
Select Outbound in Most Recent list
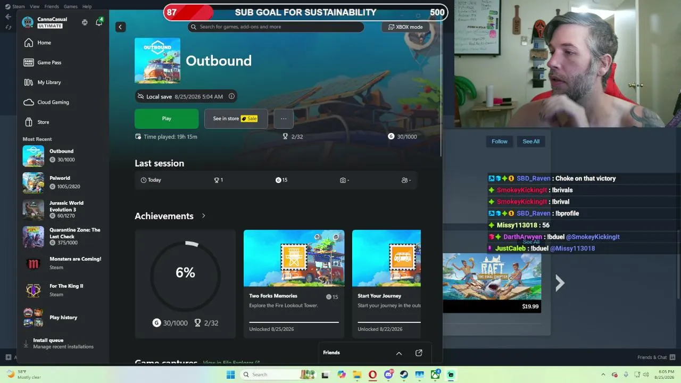tap(63, 155)
